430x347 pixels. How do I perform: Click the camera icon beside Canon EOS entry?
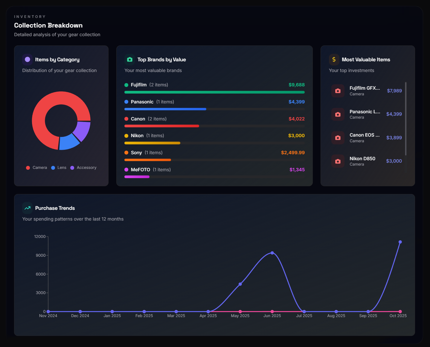click(x=338, y=137)
